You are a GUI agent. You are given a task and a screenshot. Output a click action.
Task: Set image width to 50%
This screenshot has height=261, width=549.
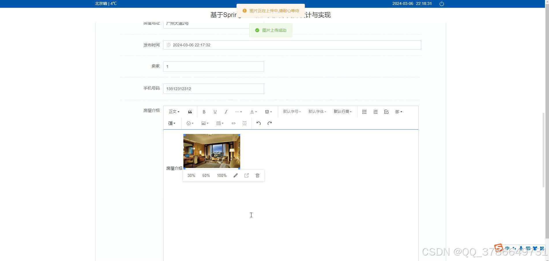click(206, 175)
